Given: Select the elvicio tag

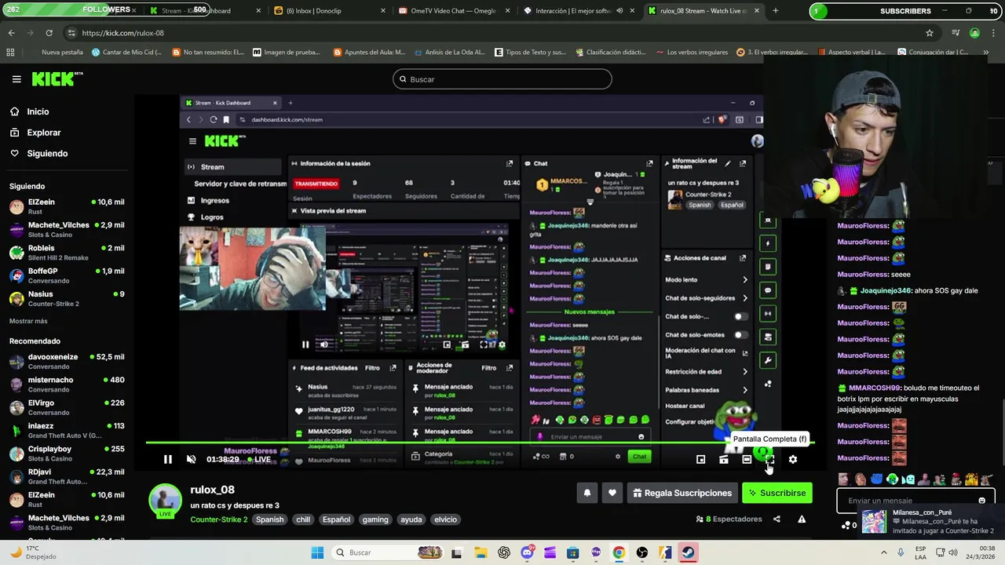Looking at the screenshot, I should (445, 519).
